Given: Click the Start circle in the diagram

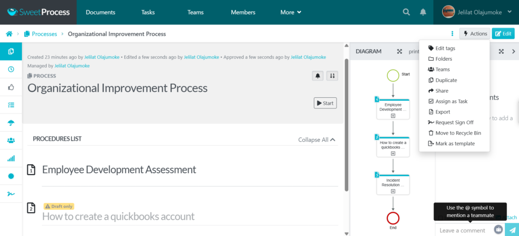Looking at the screenshot, I should click(393, 75).
